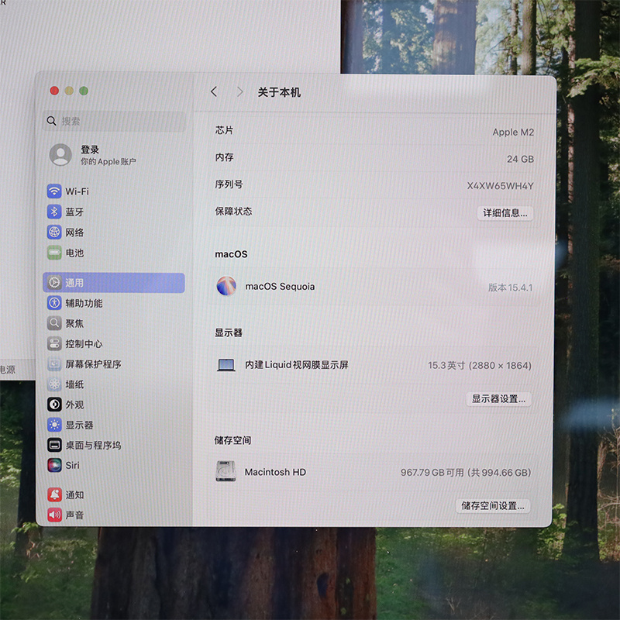Viewport: 620px width, 620px height.
Task: Open the Wi-Fi settings icon
Action: (x=54, y=191)
